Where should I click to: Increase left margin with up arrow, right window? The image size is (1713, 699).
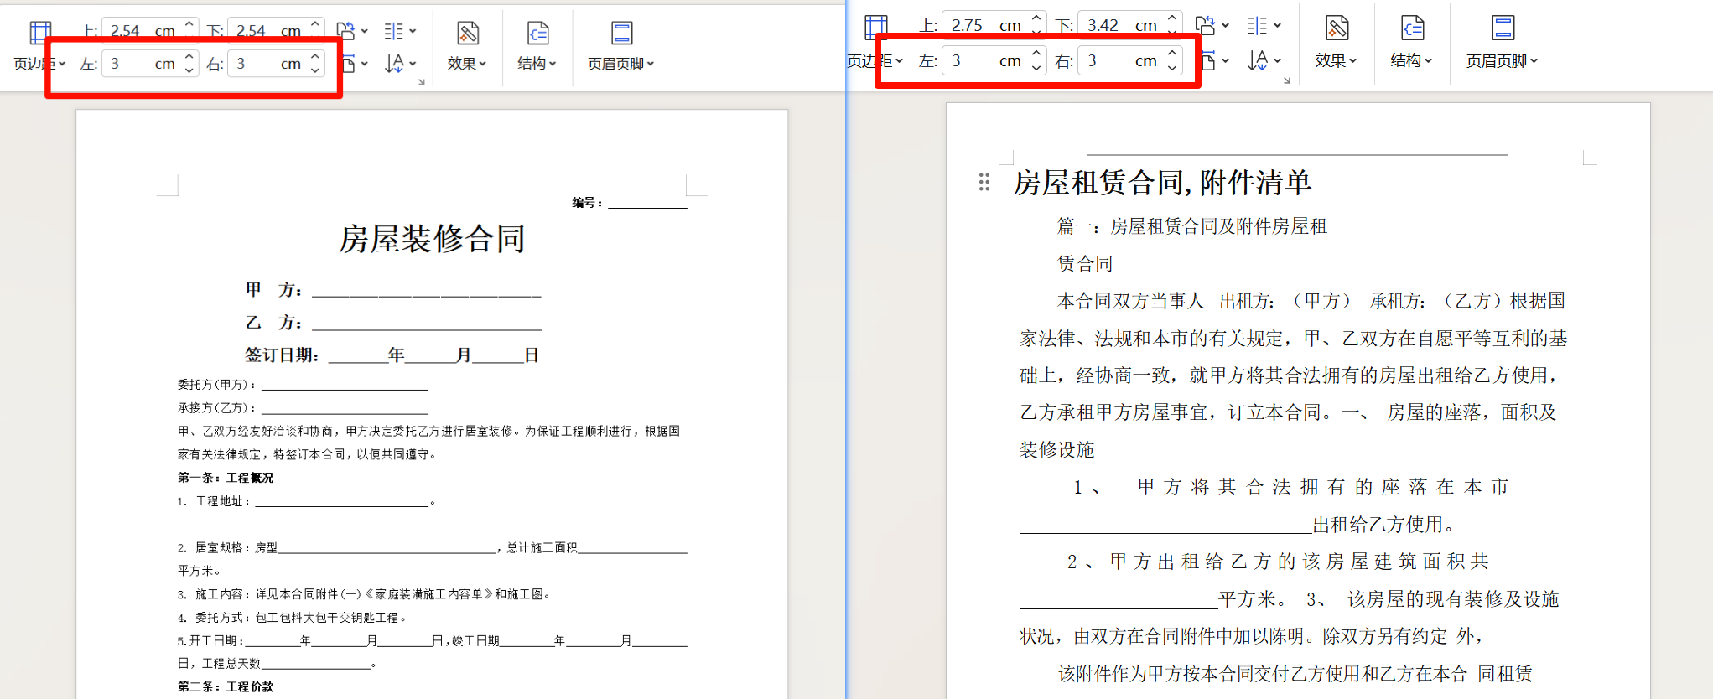pos(1036,54)
